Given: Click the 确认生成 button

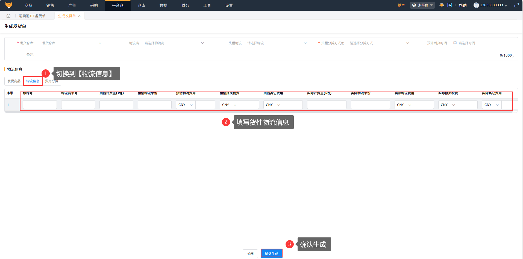Looking at the screenshot, I should (272, 254).
